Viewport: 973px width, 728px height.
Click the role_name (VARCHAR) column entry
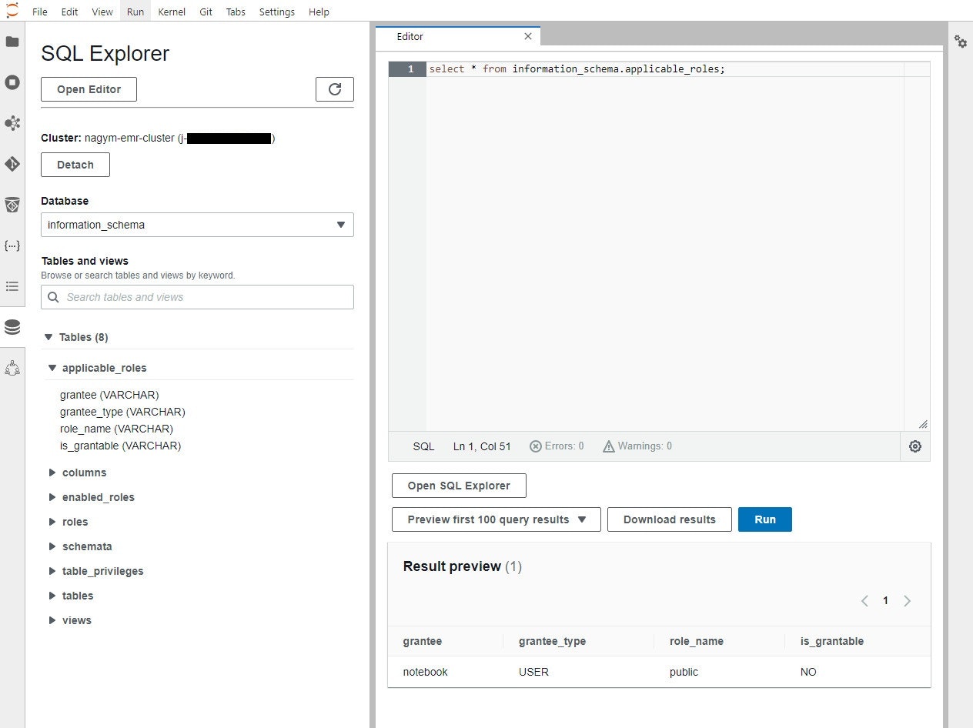(116, 429)
